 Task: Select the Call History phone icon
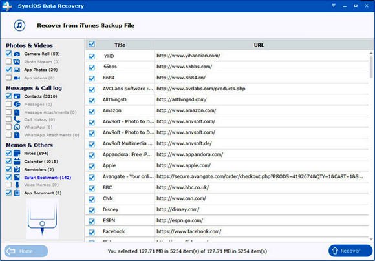coord(17,120)
